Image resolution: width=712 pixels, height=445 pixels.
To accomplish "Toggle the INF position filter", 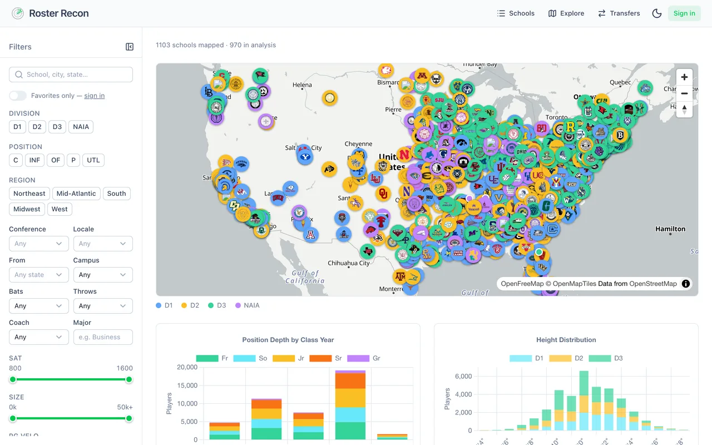I will pyautogui.click(x=34, y=160).
